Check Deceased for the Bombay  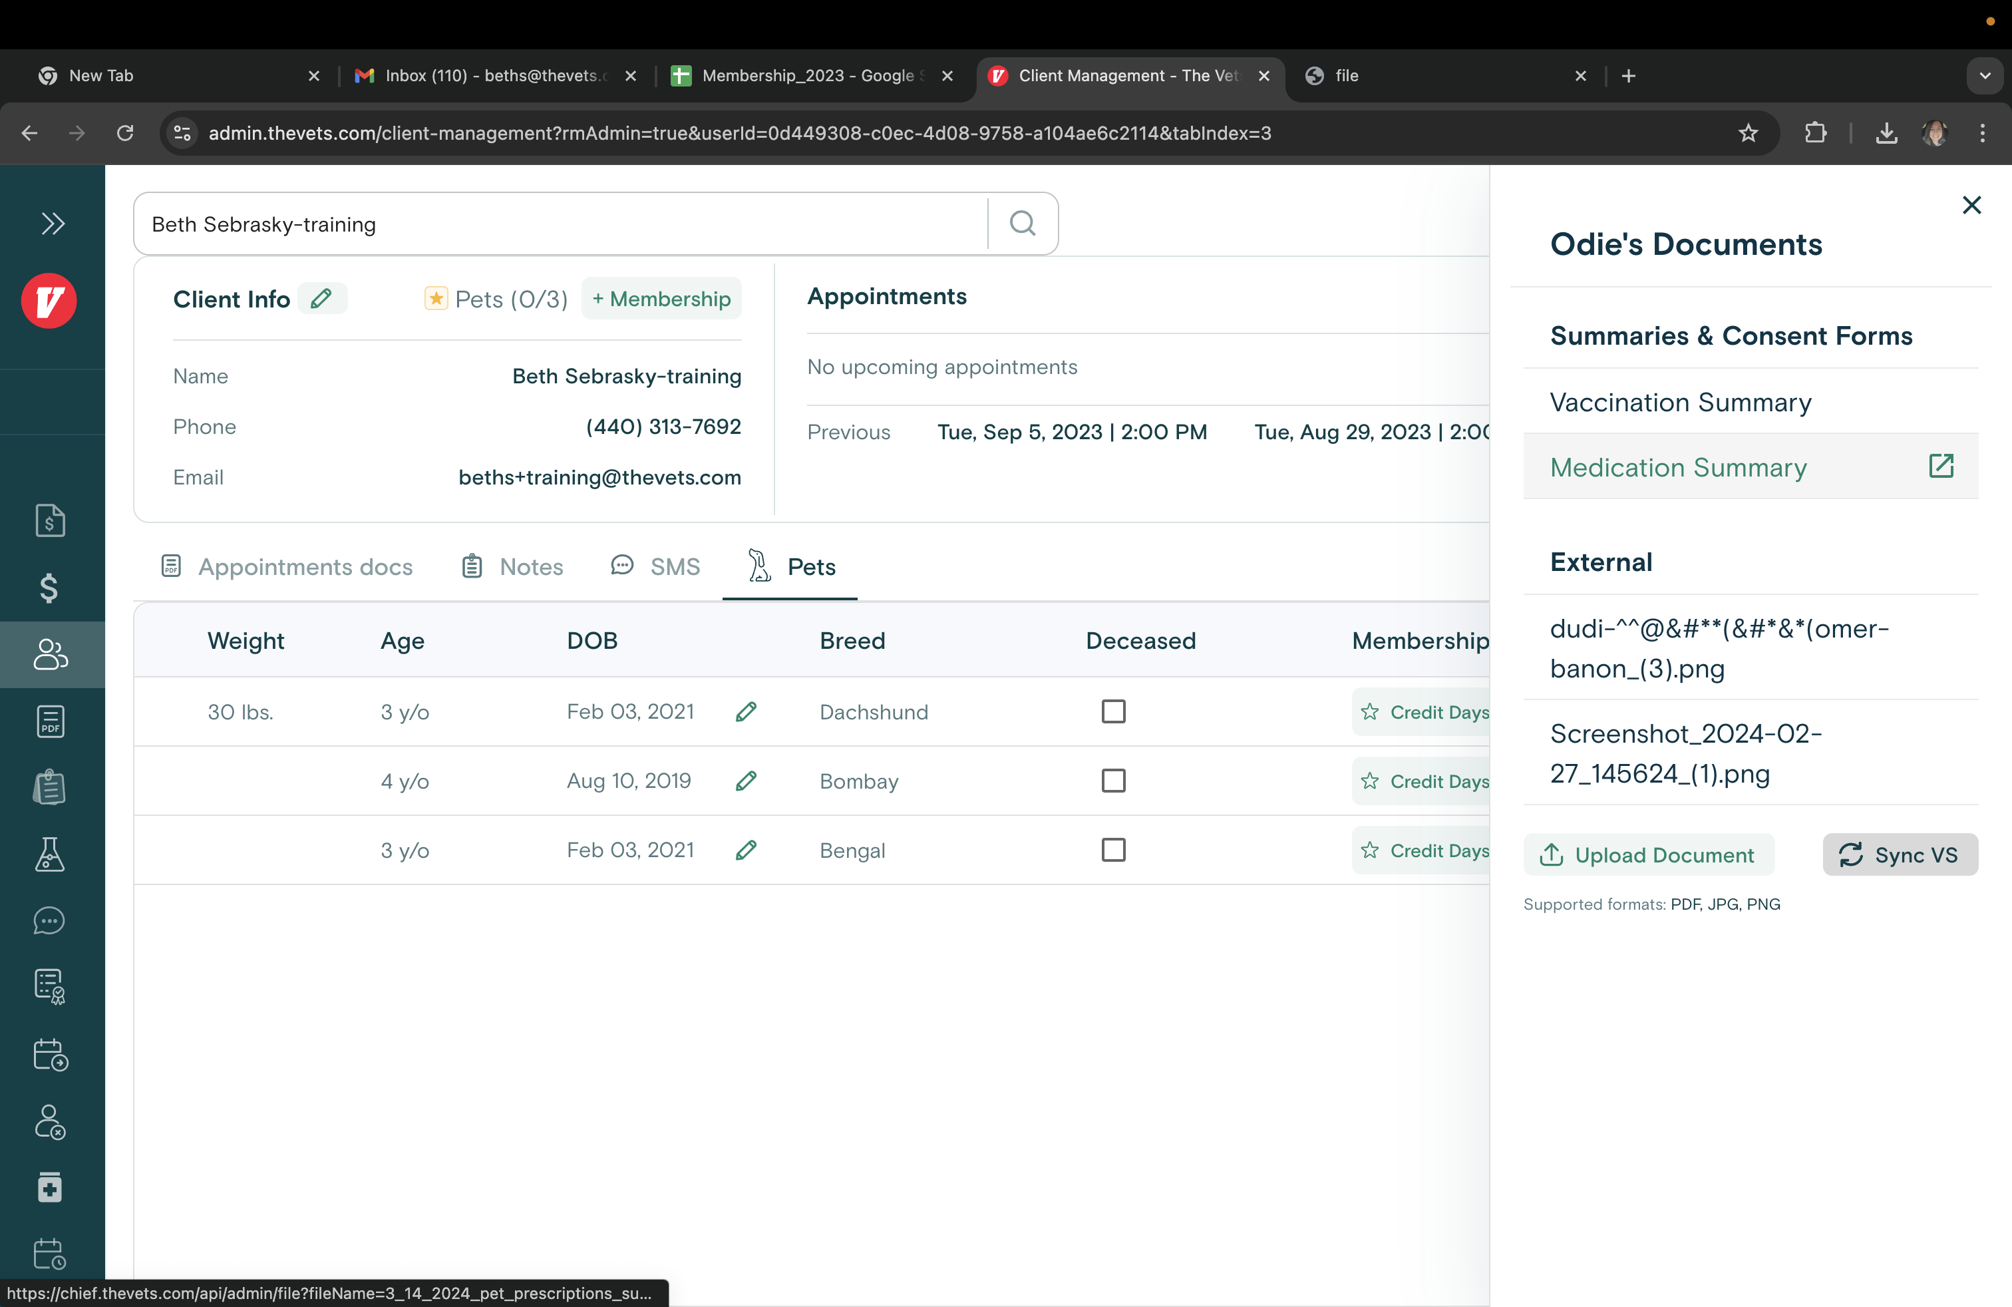pyautogui.click(x=1113, y=781)
